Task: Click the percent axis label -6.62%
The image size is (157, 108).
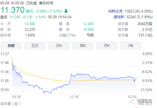Action: [x=147, y=72]
